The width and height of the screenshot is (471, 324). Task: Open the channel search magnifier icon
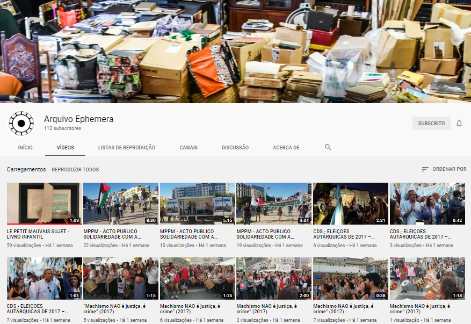click(x=328, y=147)
